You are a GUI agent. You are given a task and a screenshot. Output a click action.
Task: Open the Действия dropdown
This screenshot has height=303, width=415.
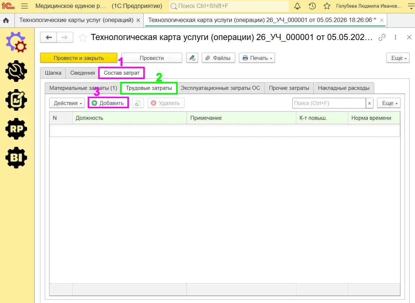67,103
